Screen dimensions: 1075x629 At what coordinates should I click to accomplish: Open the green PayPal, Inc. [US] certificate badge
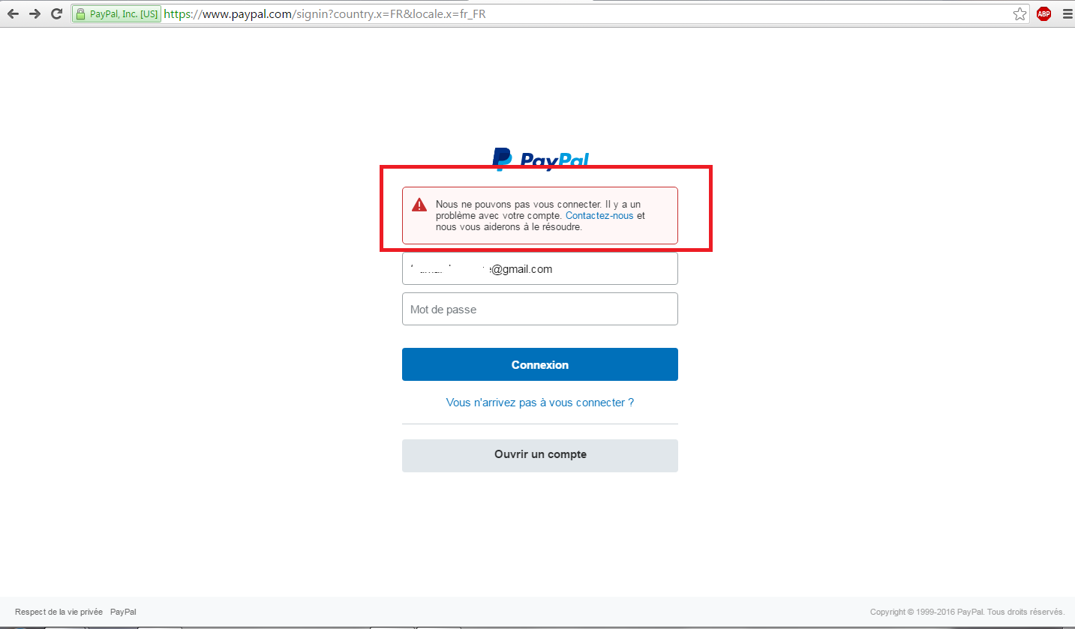116,13
